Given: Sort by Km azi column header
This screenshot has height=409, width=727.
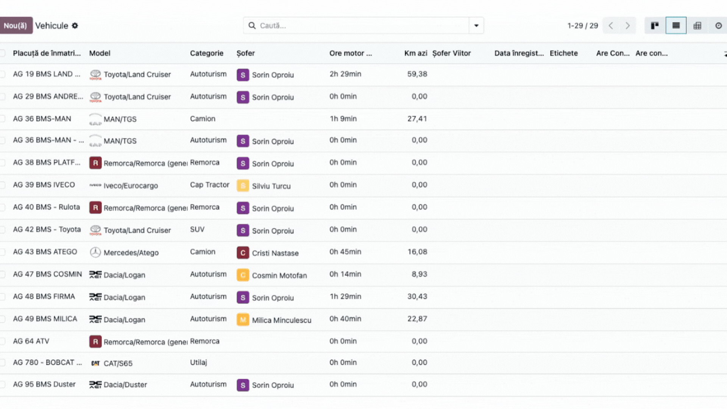Looking at the screenshot, I should 416,53.
